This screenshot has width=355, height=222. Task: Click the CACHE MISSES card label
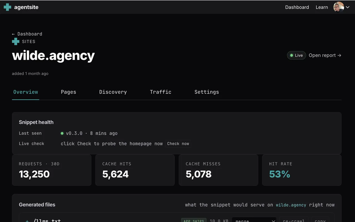[203, 164]
